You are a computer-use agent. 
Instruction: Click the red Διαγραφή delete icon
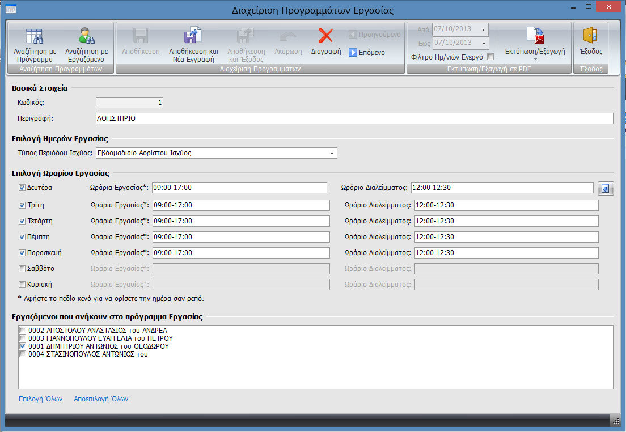(326, 36)
